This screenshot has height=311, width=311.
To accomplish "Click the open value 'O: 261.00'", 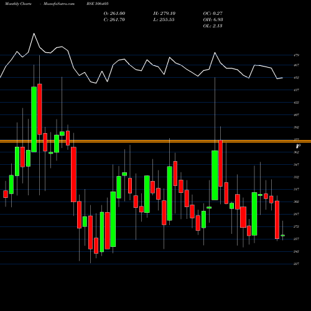I will 114,14.
